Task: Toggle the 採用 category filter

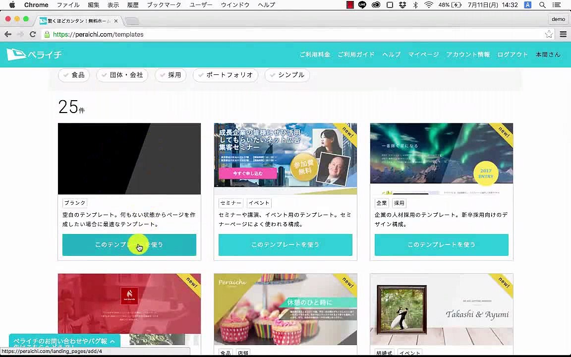Action: [x=171, y=75]
